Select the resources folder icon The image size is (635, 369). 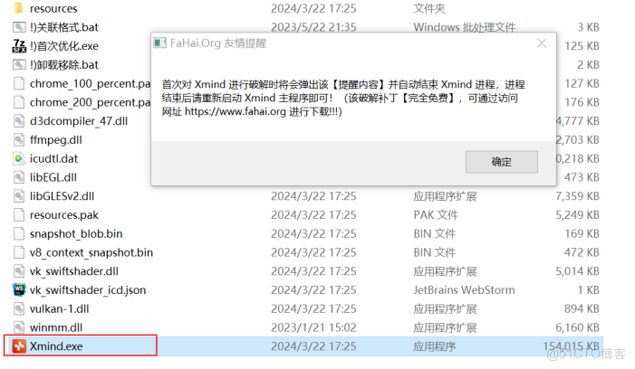19,8
